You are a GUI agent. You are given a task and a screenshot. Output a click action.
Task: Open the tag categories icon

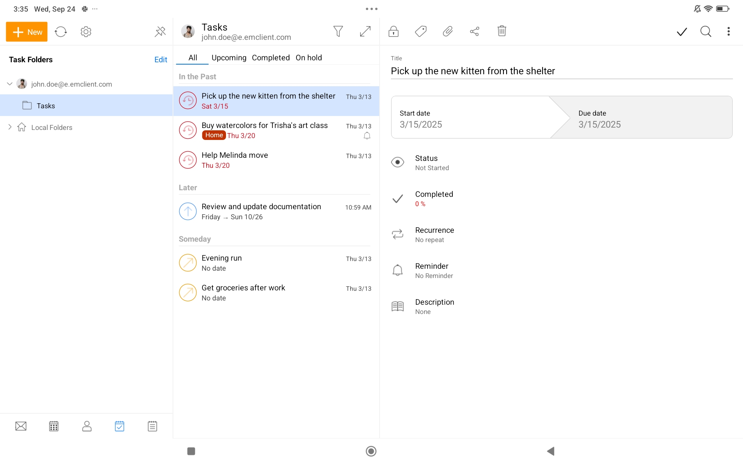[x=421, y=31]
